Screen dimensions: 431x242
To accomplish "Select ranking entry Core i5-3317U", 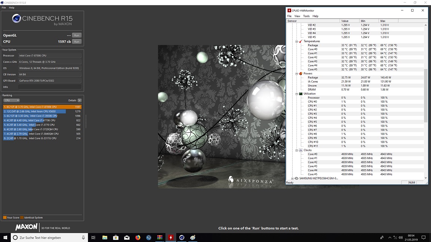I will (x=42, y=138).
